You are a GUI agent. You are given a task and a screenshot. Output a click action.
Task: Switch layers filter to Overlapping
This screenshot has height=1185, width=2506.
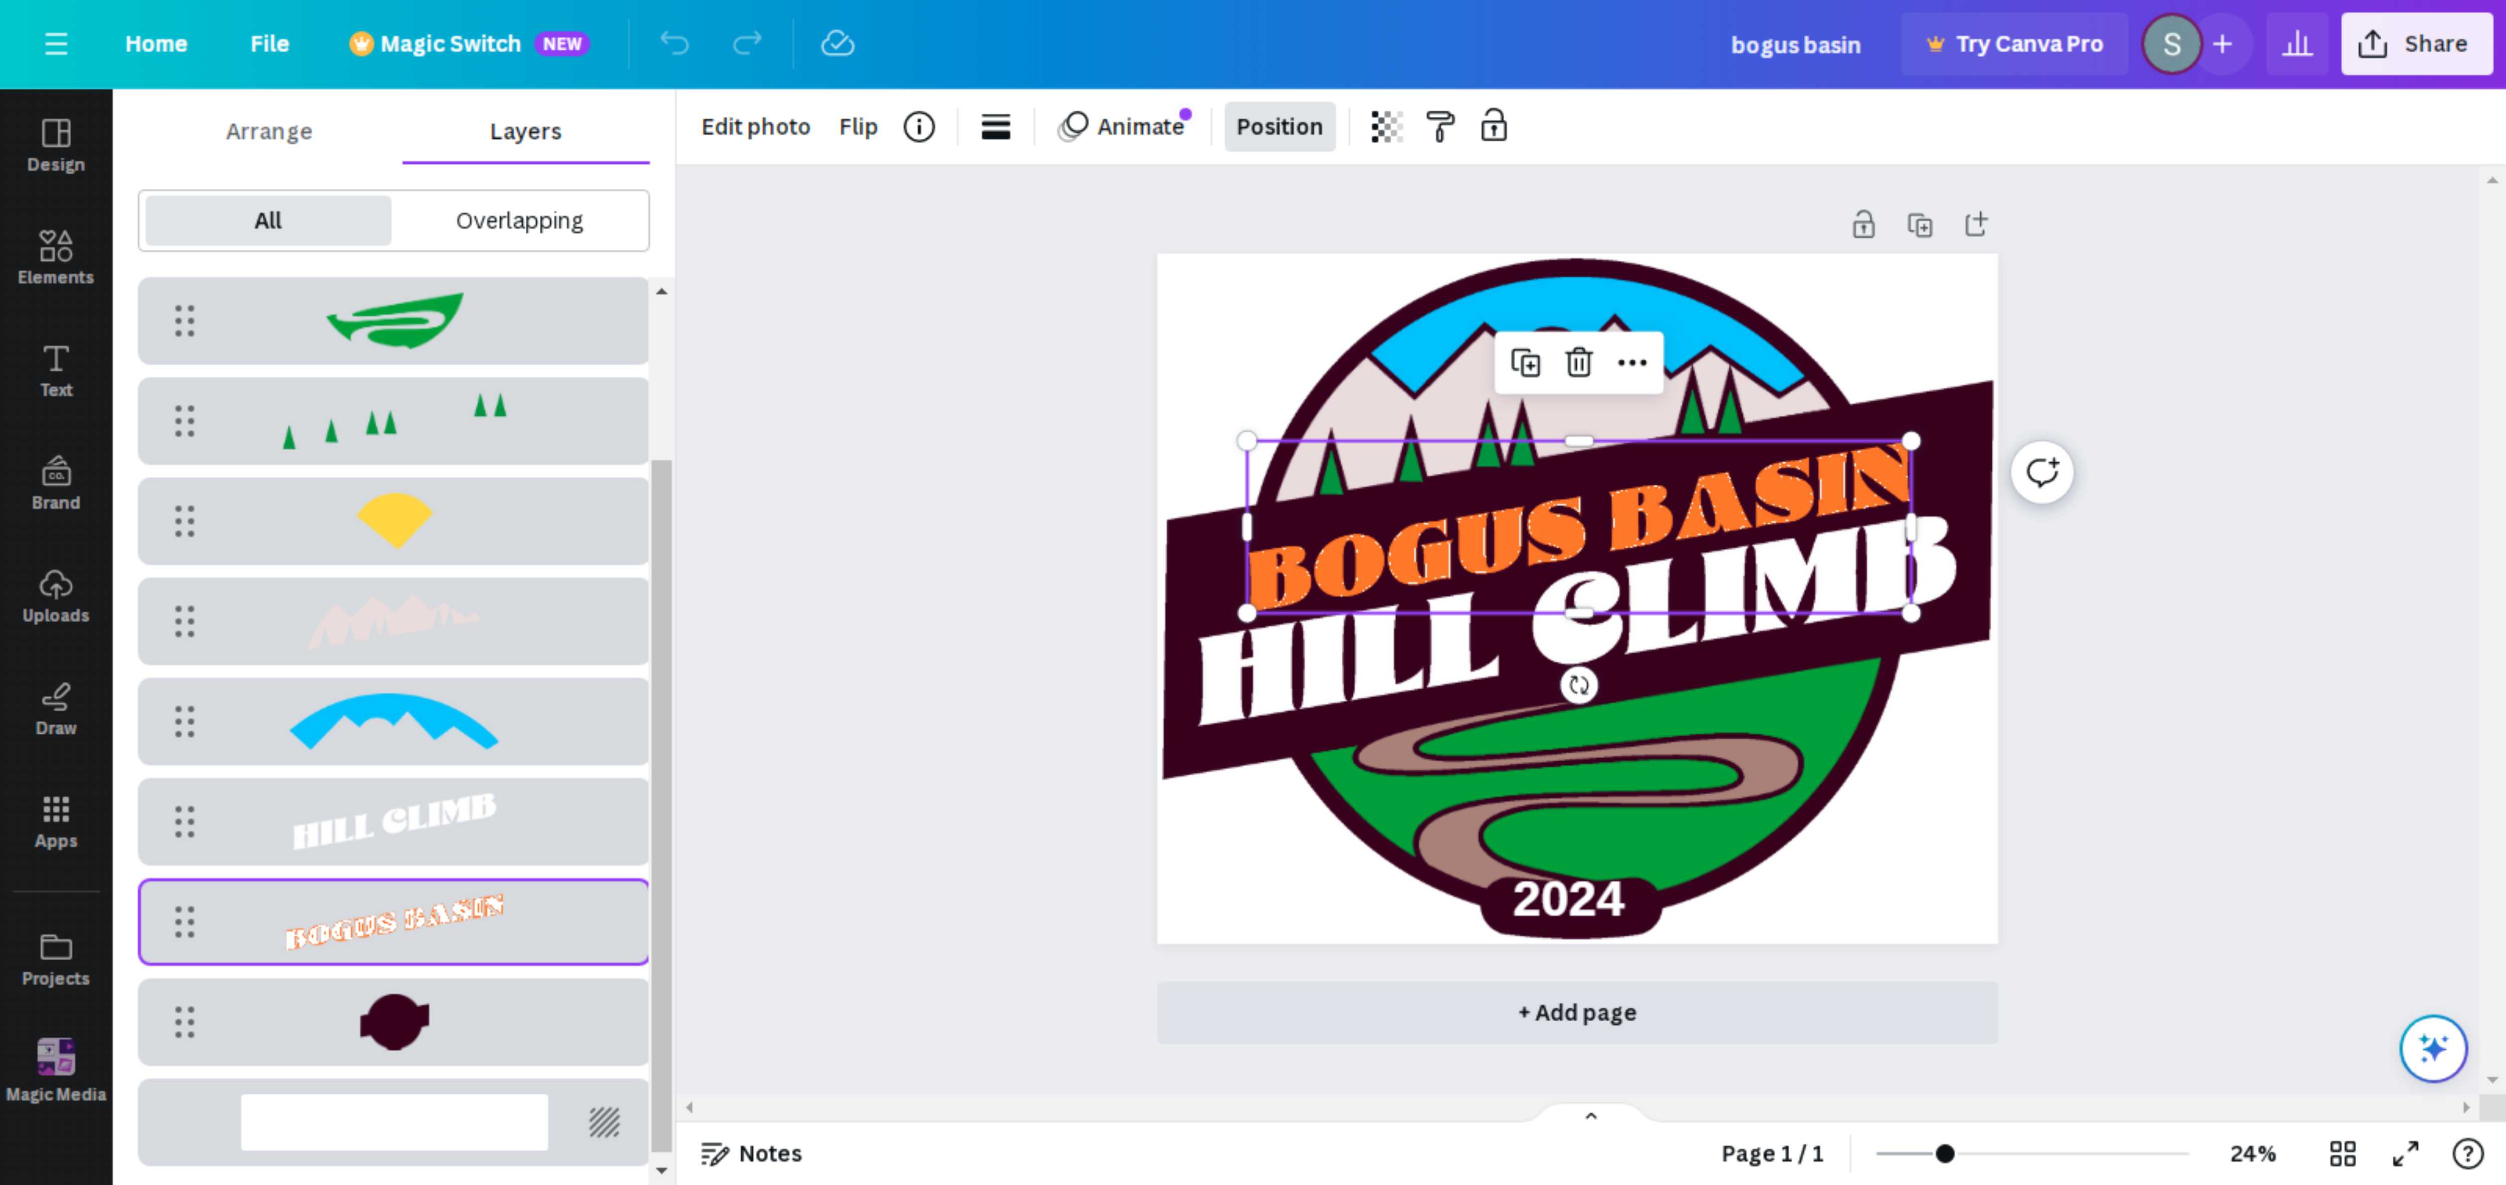519,221
